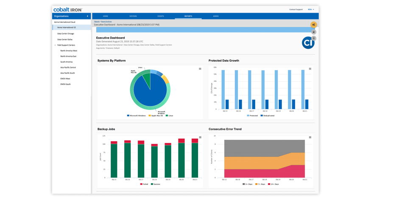This screenshot has width=407, height=200.
Task: Toggle 14+ Days legend entry
Action: coord(273,184)
